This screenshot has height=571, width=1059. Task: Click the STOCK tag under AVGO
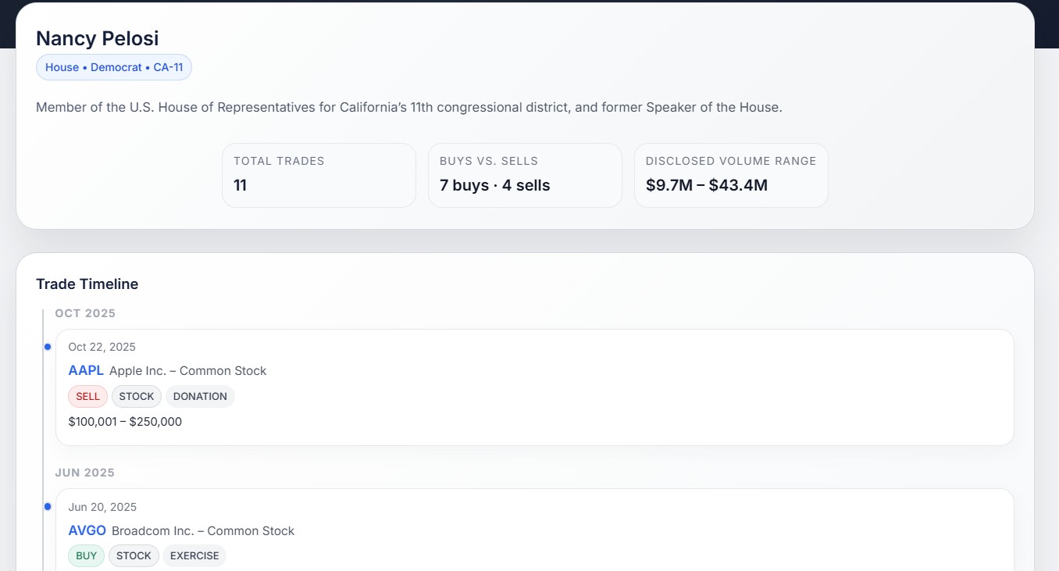(134, 555)
